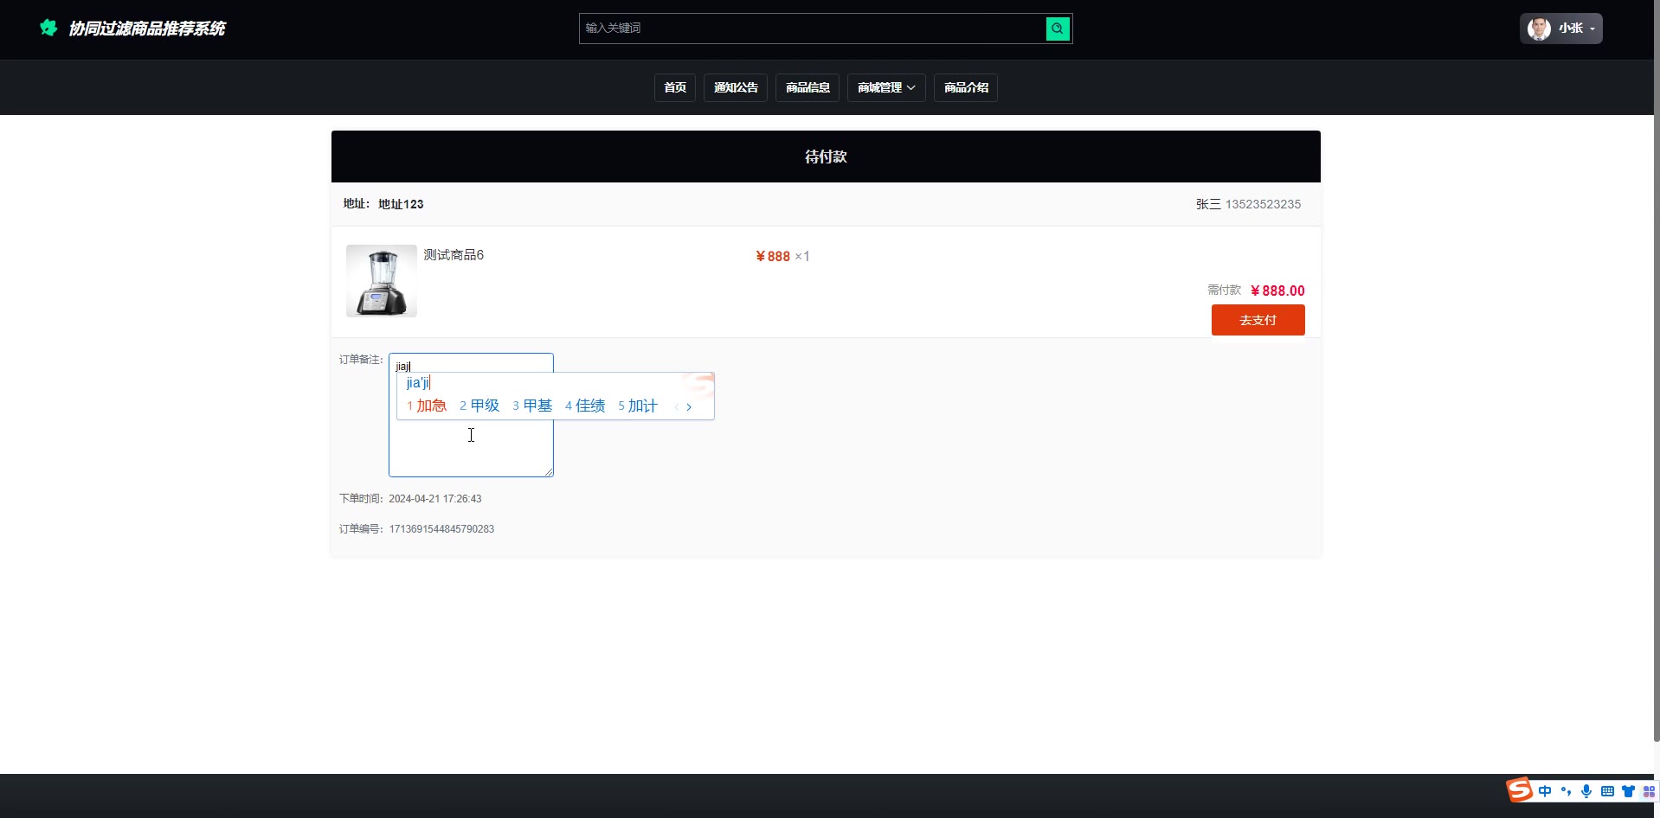The width and height of the screenshot is (1660, 818).
Task: Open 商品信息 navigation item
Action: (x=807, y=87)
